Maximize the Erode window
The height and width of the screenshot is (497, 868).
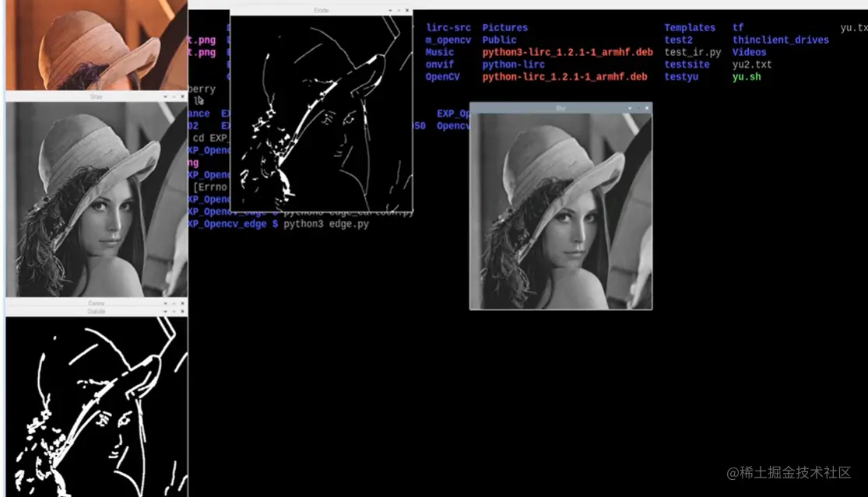[399, 11]
